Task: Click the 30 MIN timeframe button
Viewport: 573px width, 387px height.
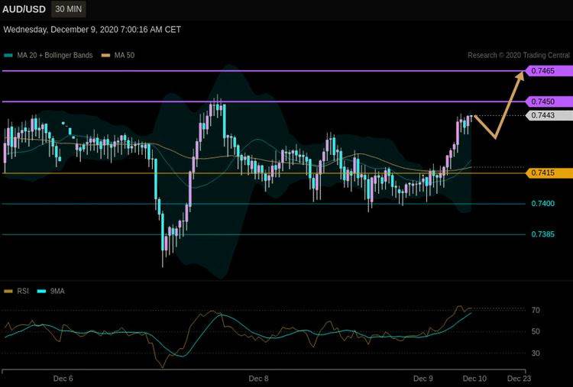Action: point(69,8)
